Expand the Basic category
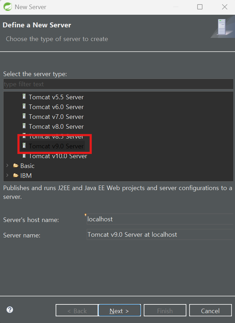 [x=7, y=166]
